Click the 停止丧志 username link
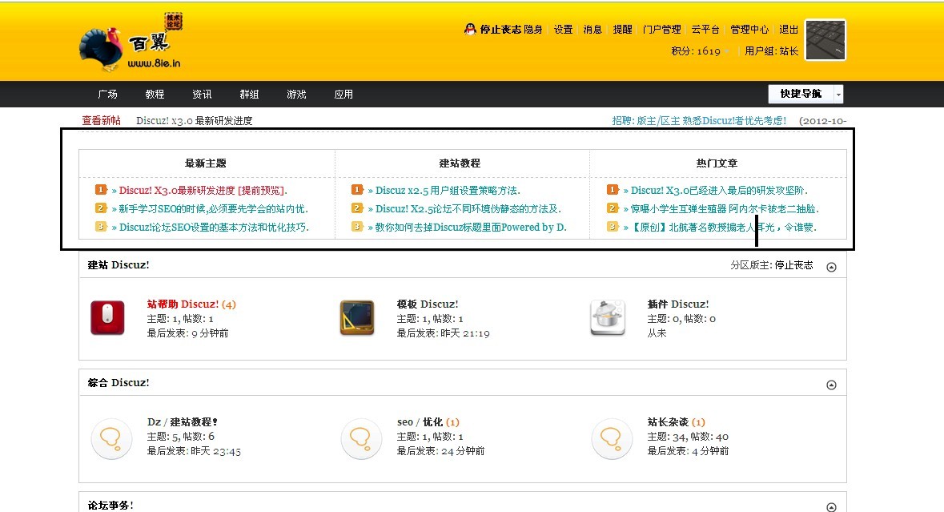This screenshot has width=944, height=512. (500, 30)
